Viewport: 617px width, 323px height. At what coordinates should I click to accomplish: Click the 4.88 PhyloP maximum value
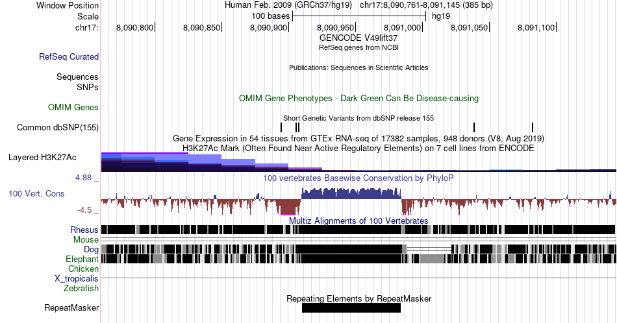click(83, 178)
